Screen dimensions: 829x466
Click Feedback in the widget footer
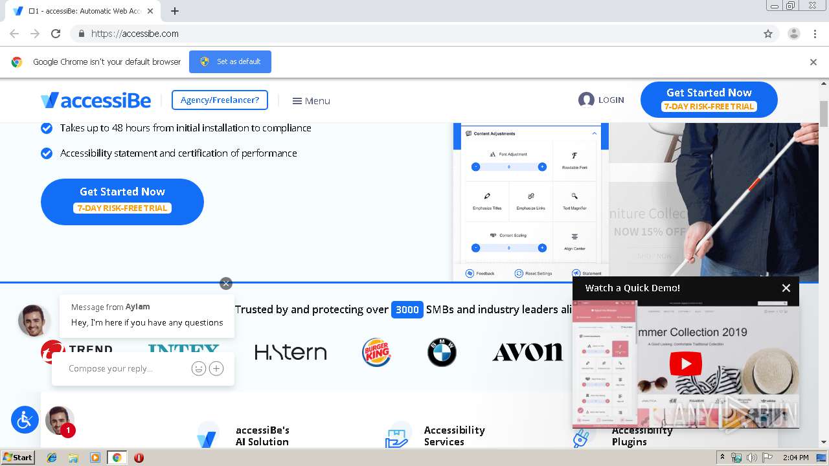[480, 273]
